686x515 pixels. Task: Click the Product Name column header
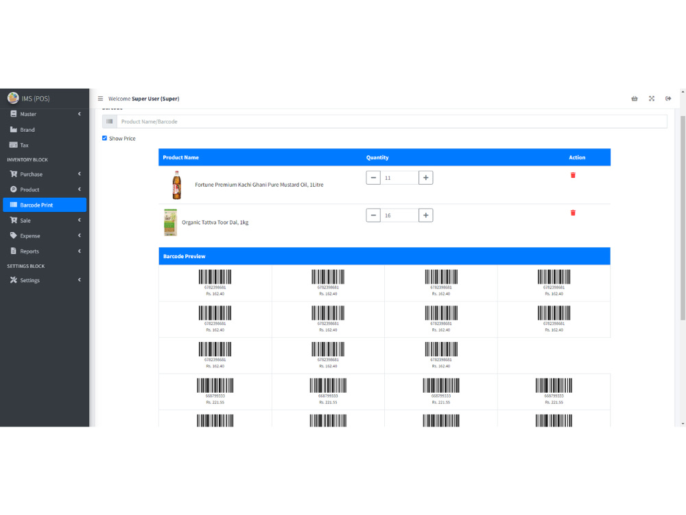tap(180, 157)
